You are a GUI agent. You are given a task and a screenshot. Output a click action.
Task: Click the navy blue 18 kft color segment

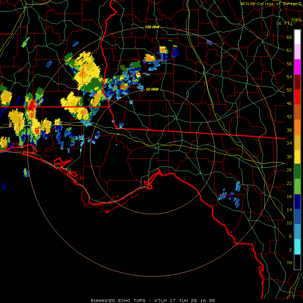coord(297,202)
